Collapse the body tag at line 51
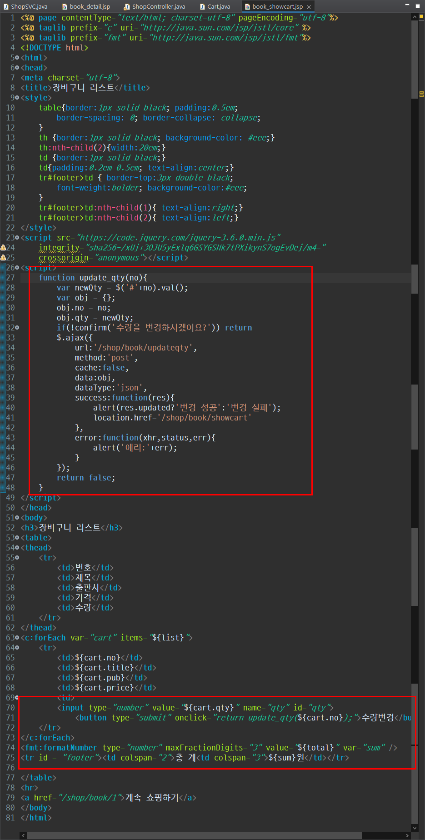 tap(17, 517)
